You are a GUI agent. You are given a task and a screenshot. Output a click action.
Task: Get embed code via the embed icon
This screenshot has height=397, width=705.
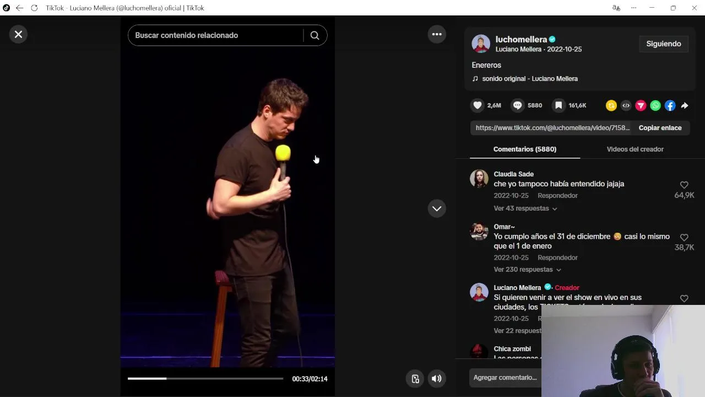[x=626, y=105]
